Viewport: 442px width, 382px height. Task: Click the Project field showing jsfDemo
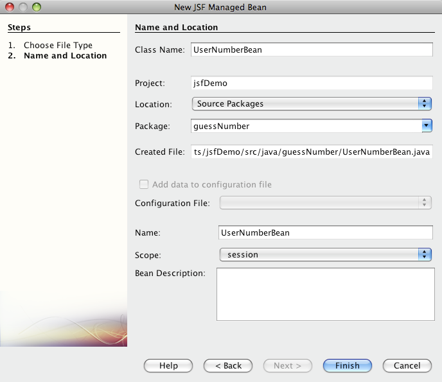(312, 83)
